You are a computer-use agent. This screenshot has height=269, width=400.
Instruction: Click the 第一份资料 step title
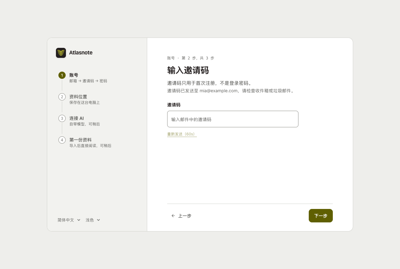[x=80, y=140]
